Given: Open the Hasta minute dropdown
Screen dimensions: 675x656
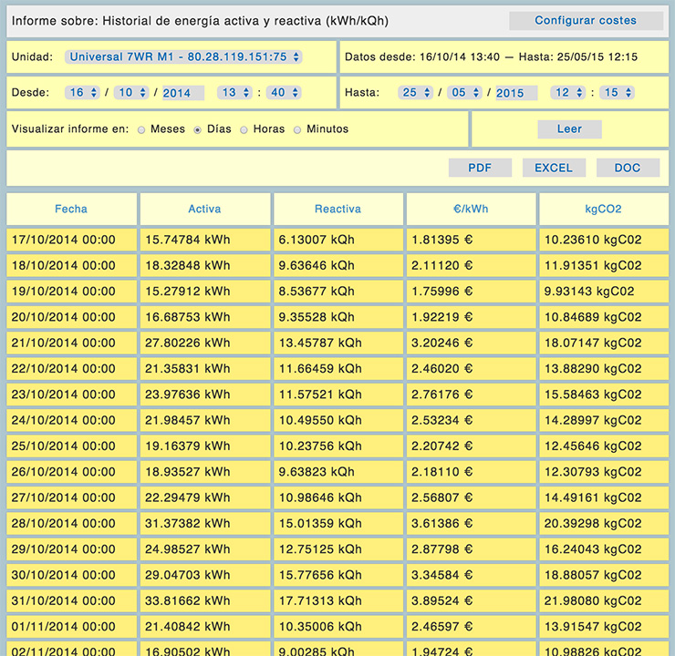Looking at the screenshot, I should 617,93.
